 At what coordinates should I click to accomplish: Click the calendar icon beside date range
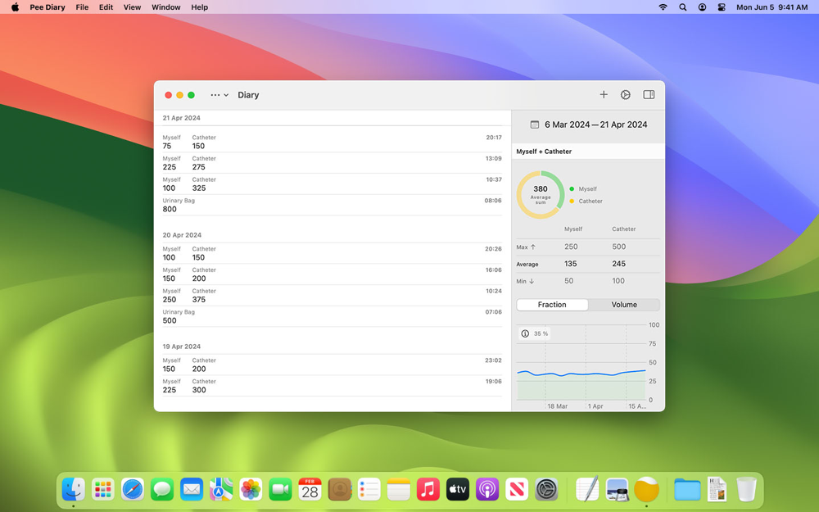point(534,125)
